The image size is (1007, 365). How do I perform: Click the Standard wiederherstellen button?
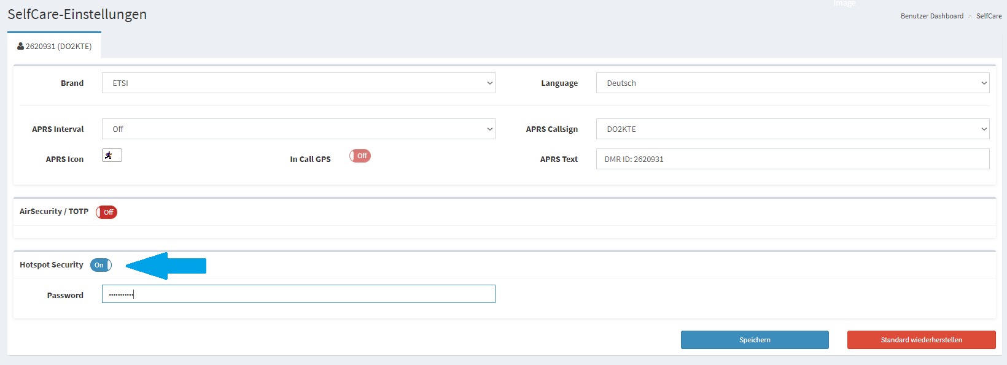coord(921,340)
